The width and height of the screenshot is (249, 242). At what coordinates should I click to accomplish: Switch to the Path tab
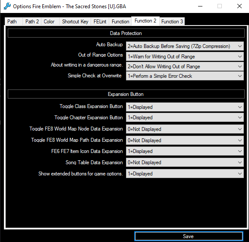(13, 22)
